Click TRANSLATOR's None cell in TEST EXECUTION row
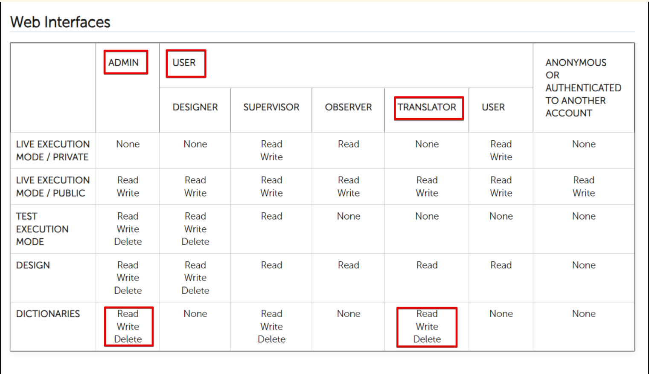The width and height of the screenshot is (649, 374). tap(427, 216)
